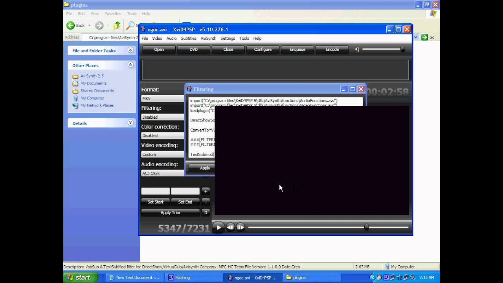Image resolution: width=503 pixels, height=283 pixels.
Task: Open XviD4PSP File menu
Action: click(x=145, y=39)
